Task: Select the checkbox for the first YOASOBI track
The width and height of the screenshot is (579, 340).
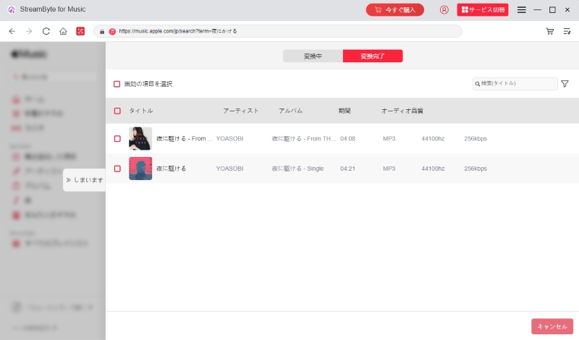Action: (117, 138)
